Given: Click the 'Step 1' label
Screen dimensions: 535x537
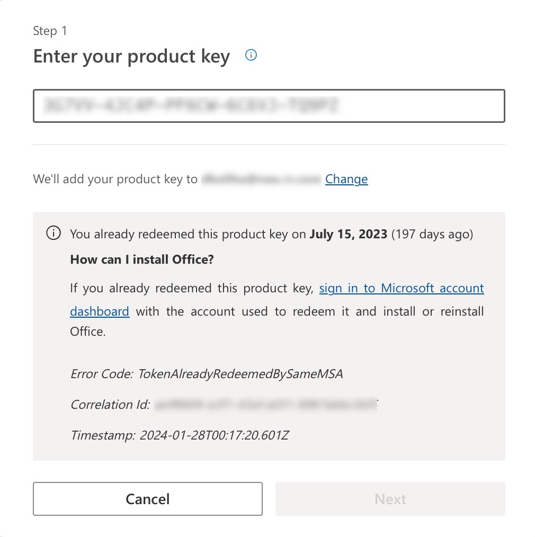Looking at the screenshot, I should coord(50,31).
